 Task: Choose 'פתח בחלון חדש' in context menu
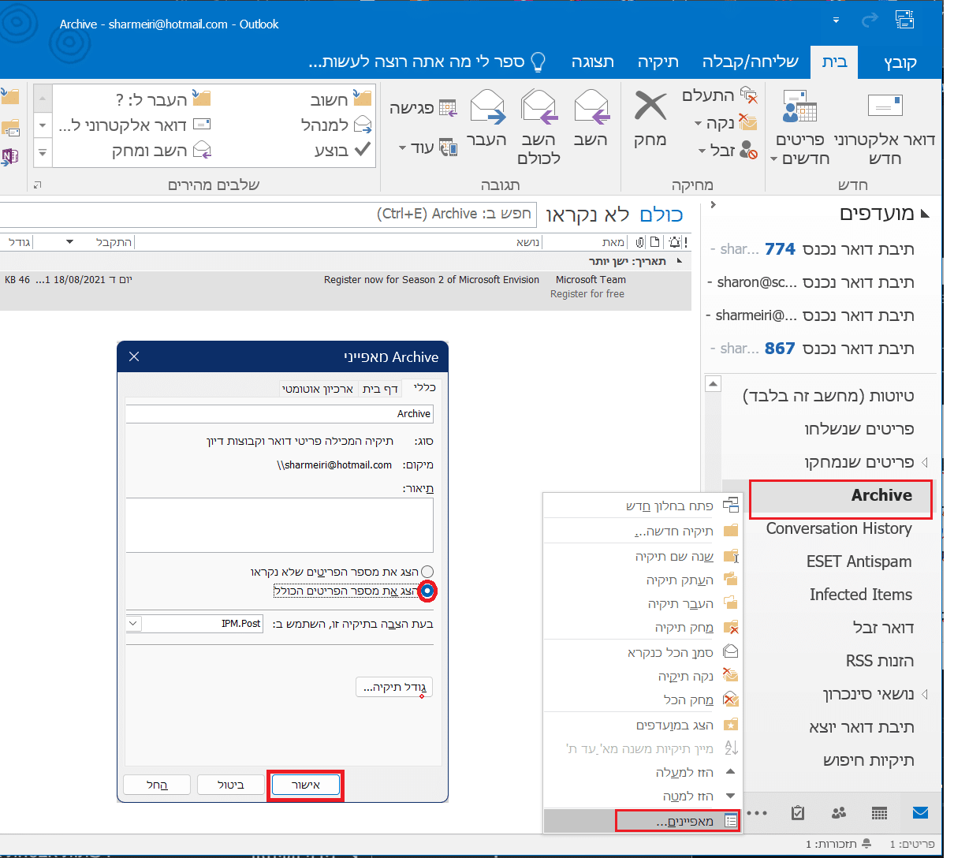[x=642, y=505]
